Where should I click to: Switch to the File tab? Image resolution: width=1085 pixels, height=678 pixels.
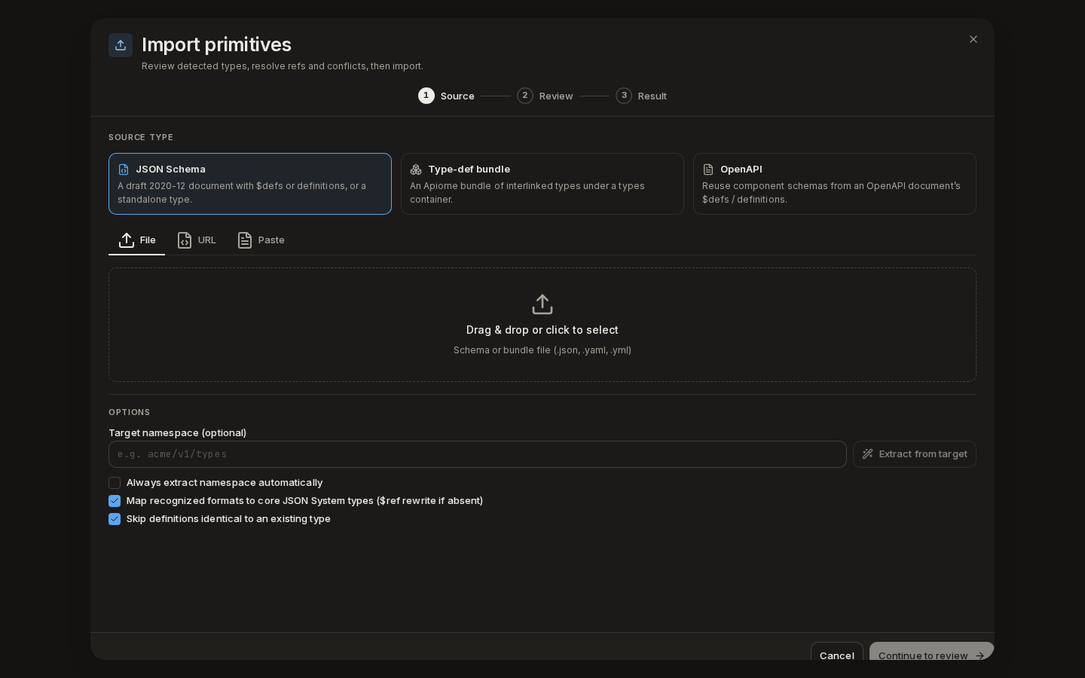click(136, 240)
